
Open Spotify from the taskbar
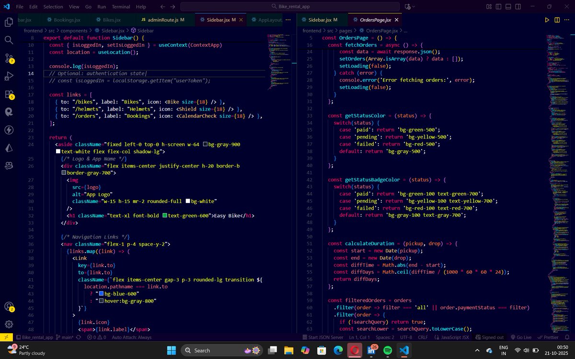pyautogui.click(x=388, y=350)
